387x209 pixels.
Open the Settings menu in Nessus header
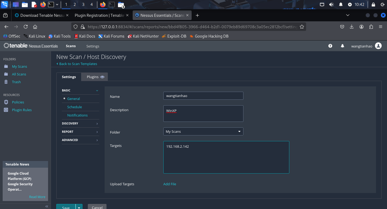[x=93, y=46]
